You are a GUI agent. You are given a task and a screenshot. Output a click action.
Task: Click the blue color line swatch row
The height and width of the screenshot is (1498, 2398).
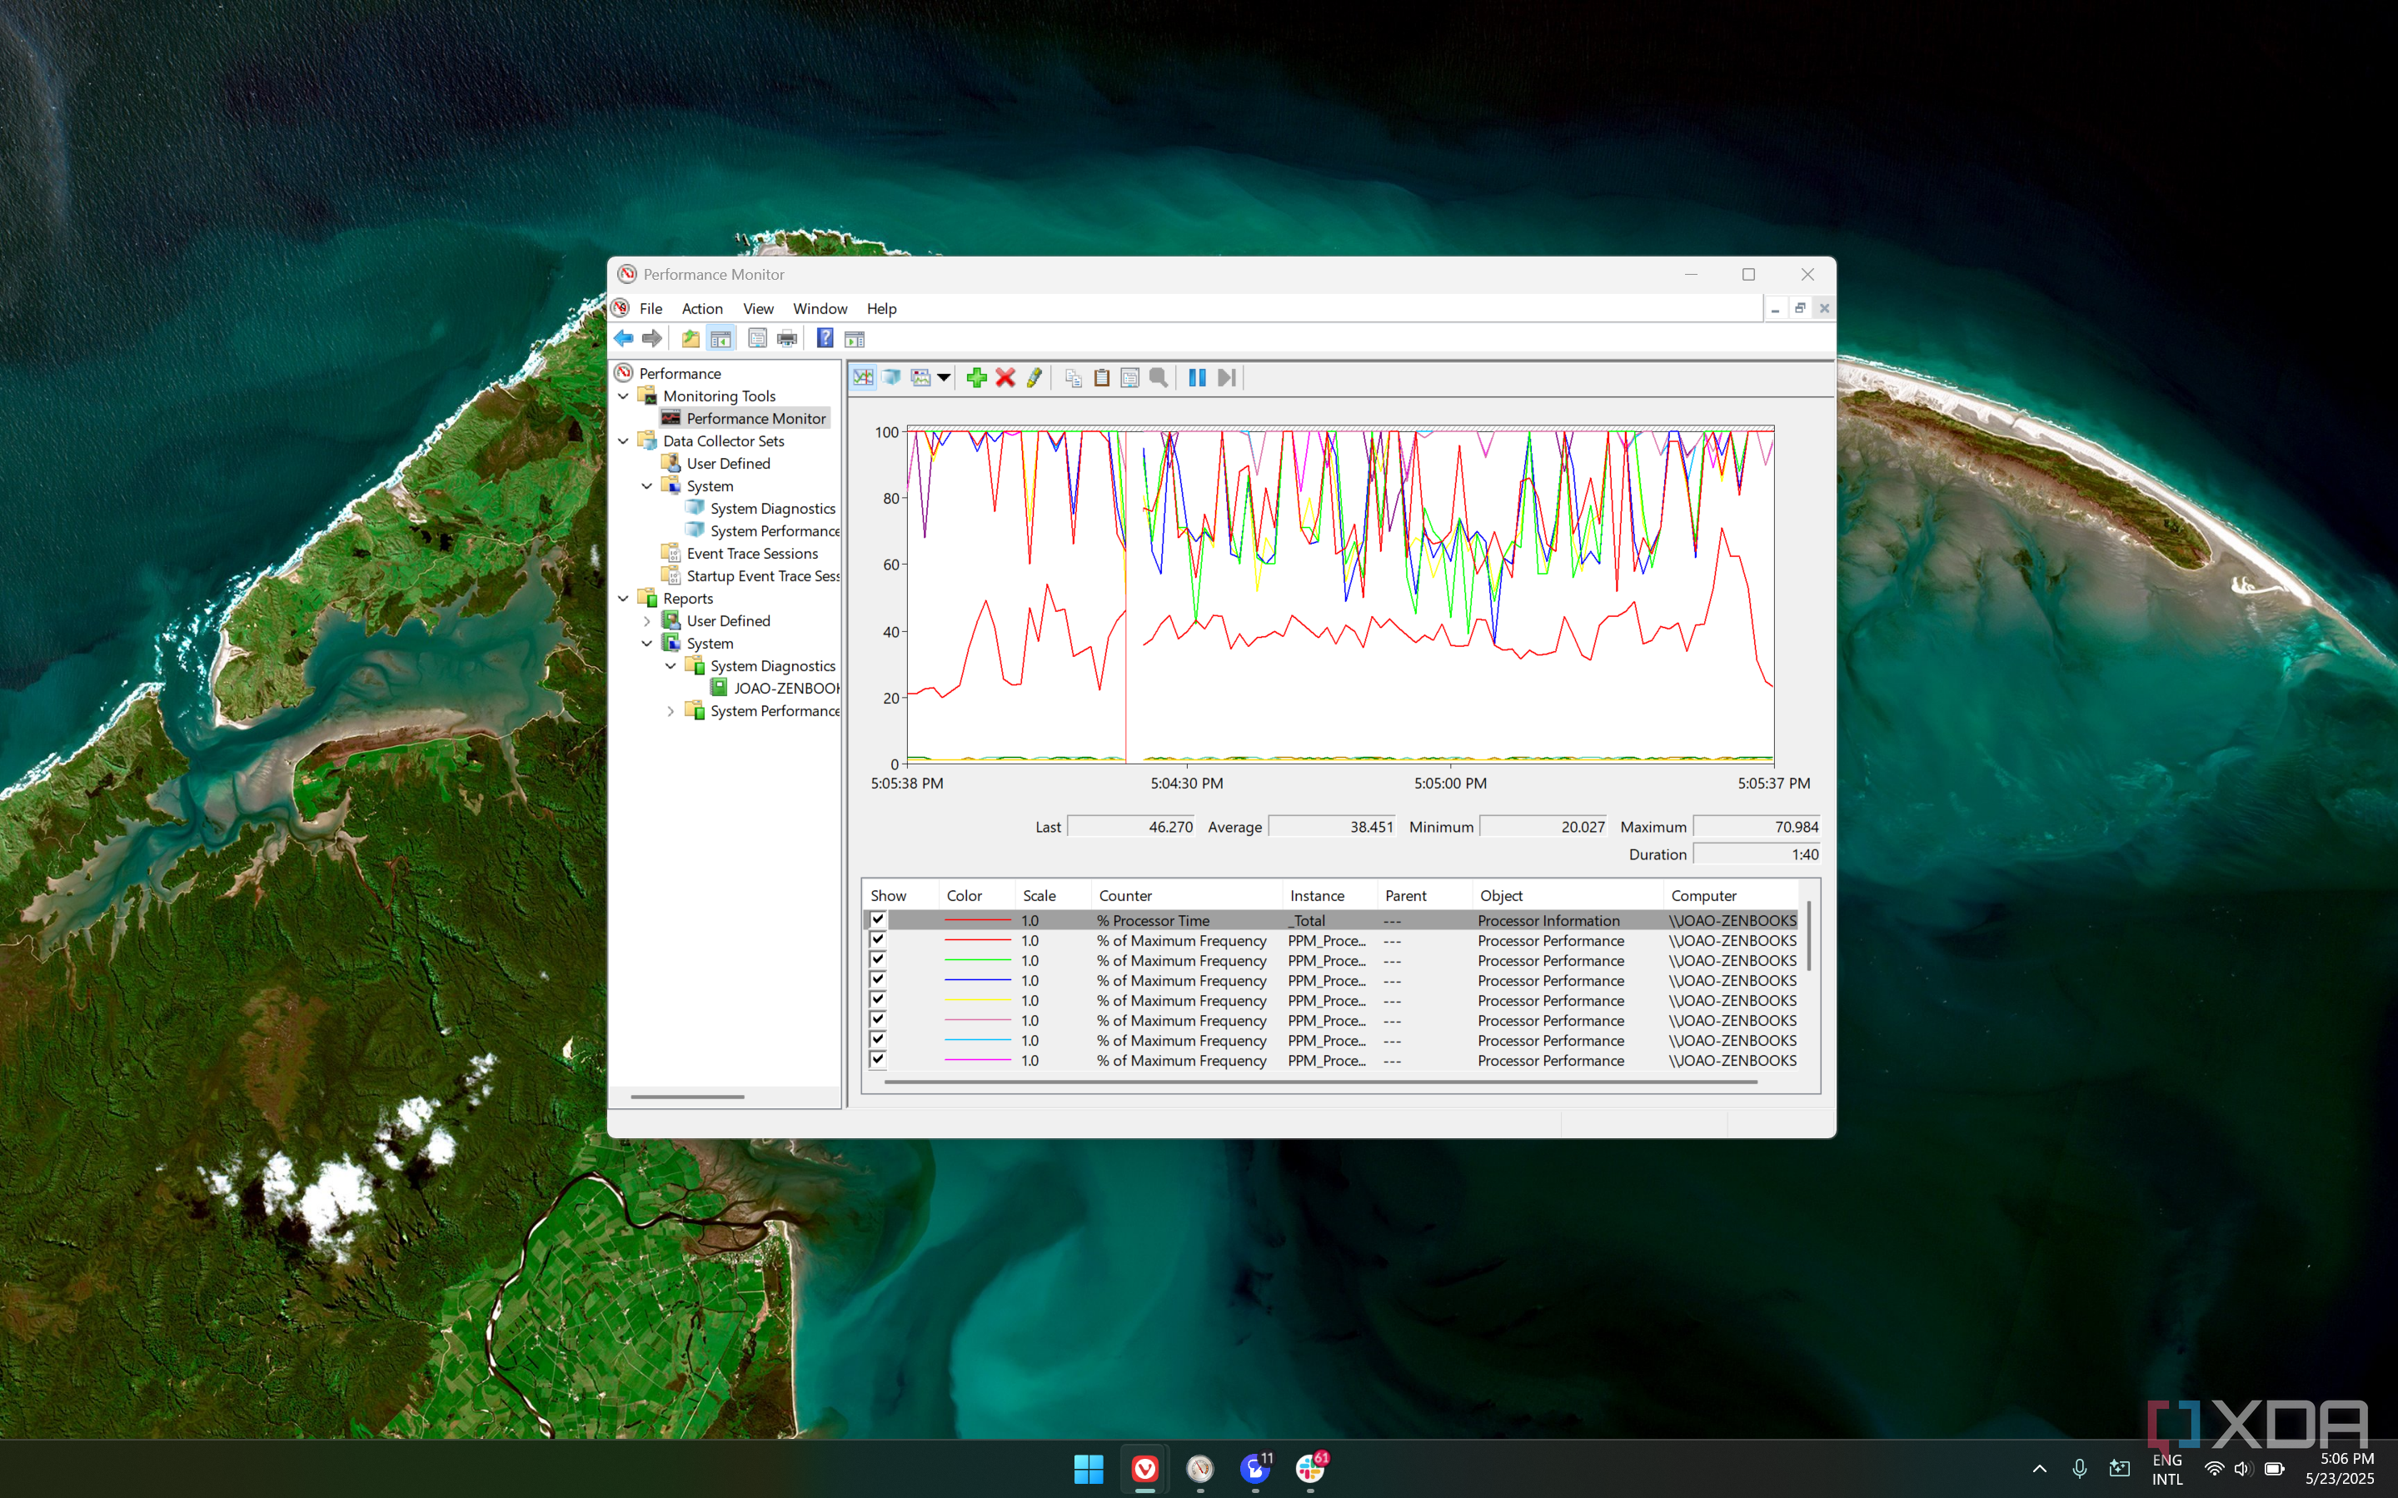(x=977, y=981)
